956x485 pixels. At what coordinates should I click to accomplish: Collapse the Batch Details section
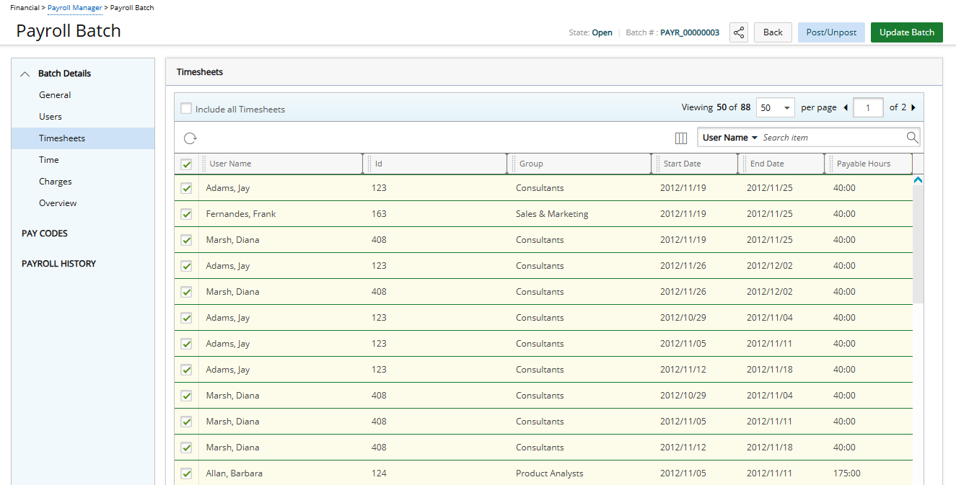pos(25,74)
